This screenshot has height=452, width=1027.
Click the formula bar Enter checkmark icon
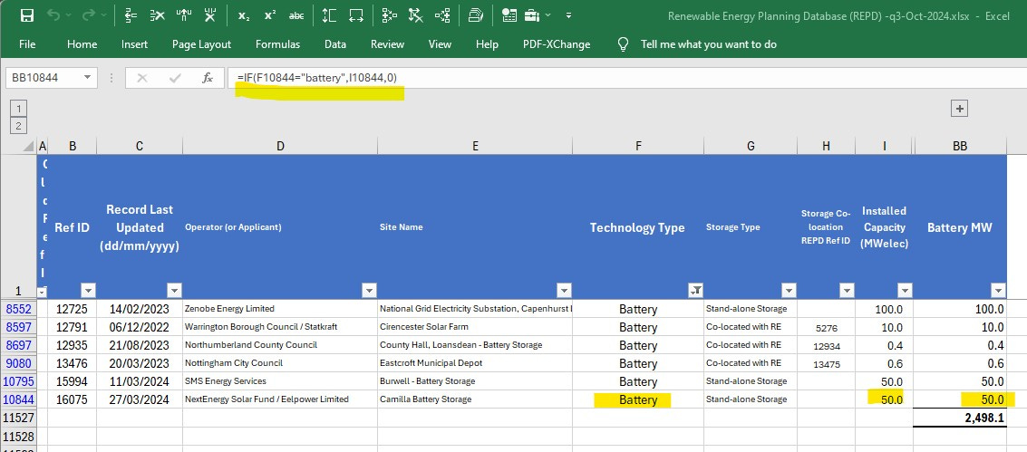pyautogui.click(x=175, y=78)
